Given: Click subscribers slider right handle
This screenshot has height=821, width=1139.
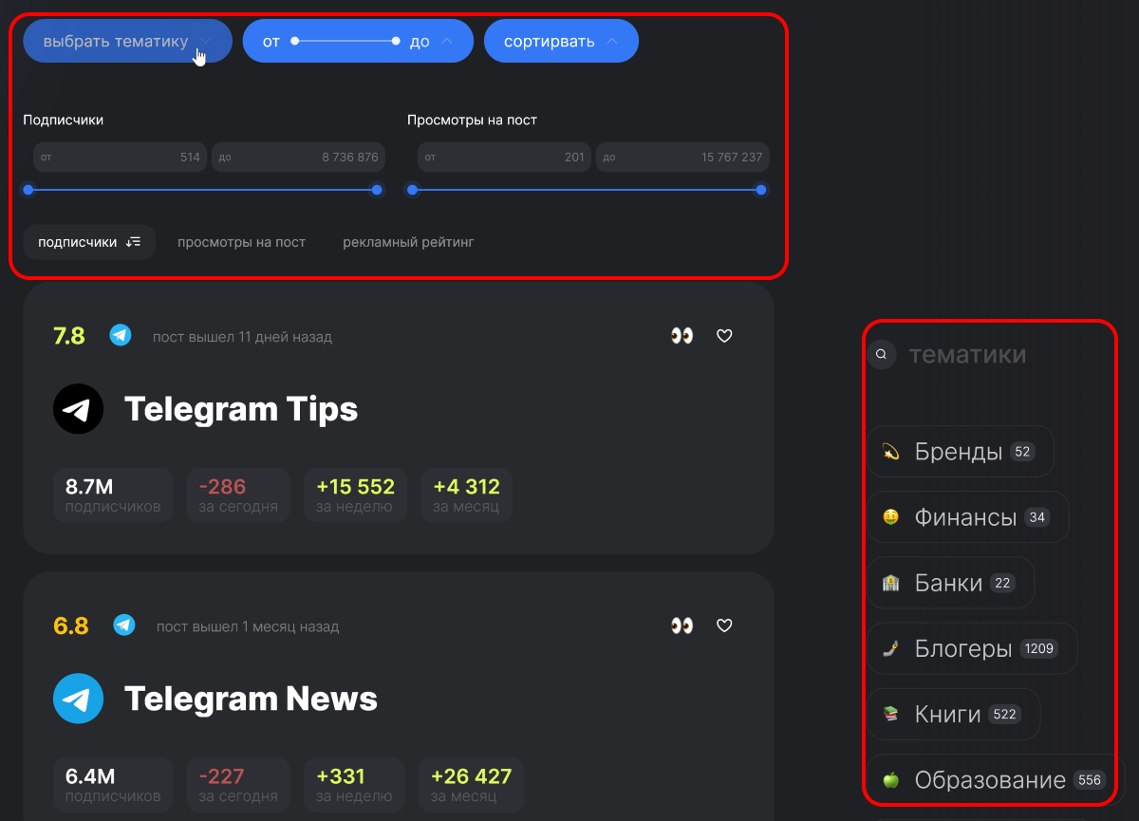Looking at the screenshot, I should point(377,190).
